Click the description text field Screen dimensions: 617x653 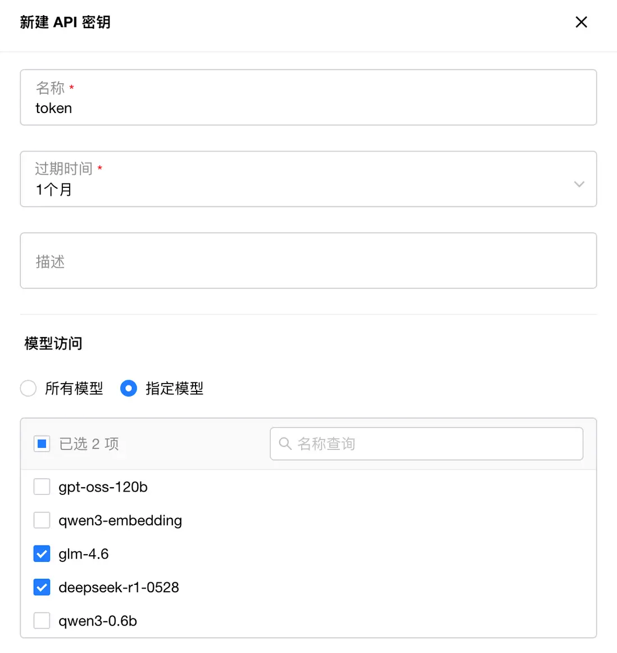pyautogui.click(x=308, y=261)
